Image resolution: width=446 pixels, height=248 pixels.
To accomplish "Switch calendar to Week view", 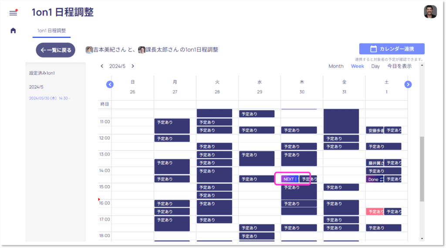I will click(x=358, y=66).
